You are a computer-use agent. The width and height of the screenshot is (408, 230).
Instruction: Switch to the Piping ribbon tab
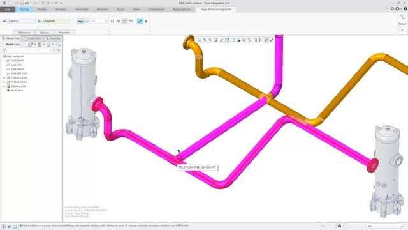pyautogui.click(x=24, y=10)
